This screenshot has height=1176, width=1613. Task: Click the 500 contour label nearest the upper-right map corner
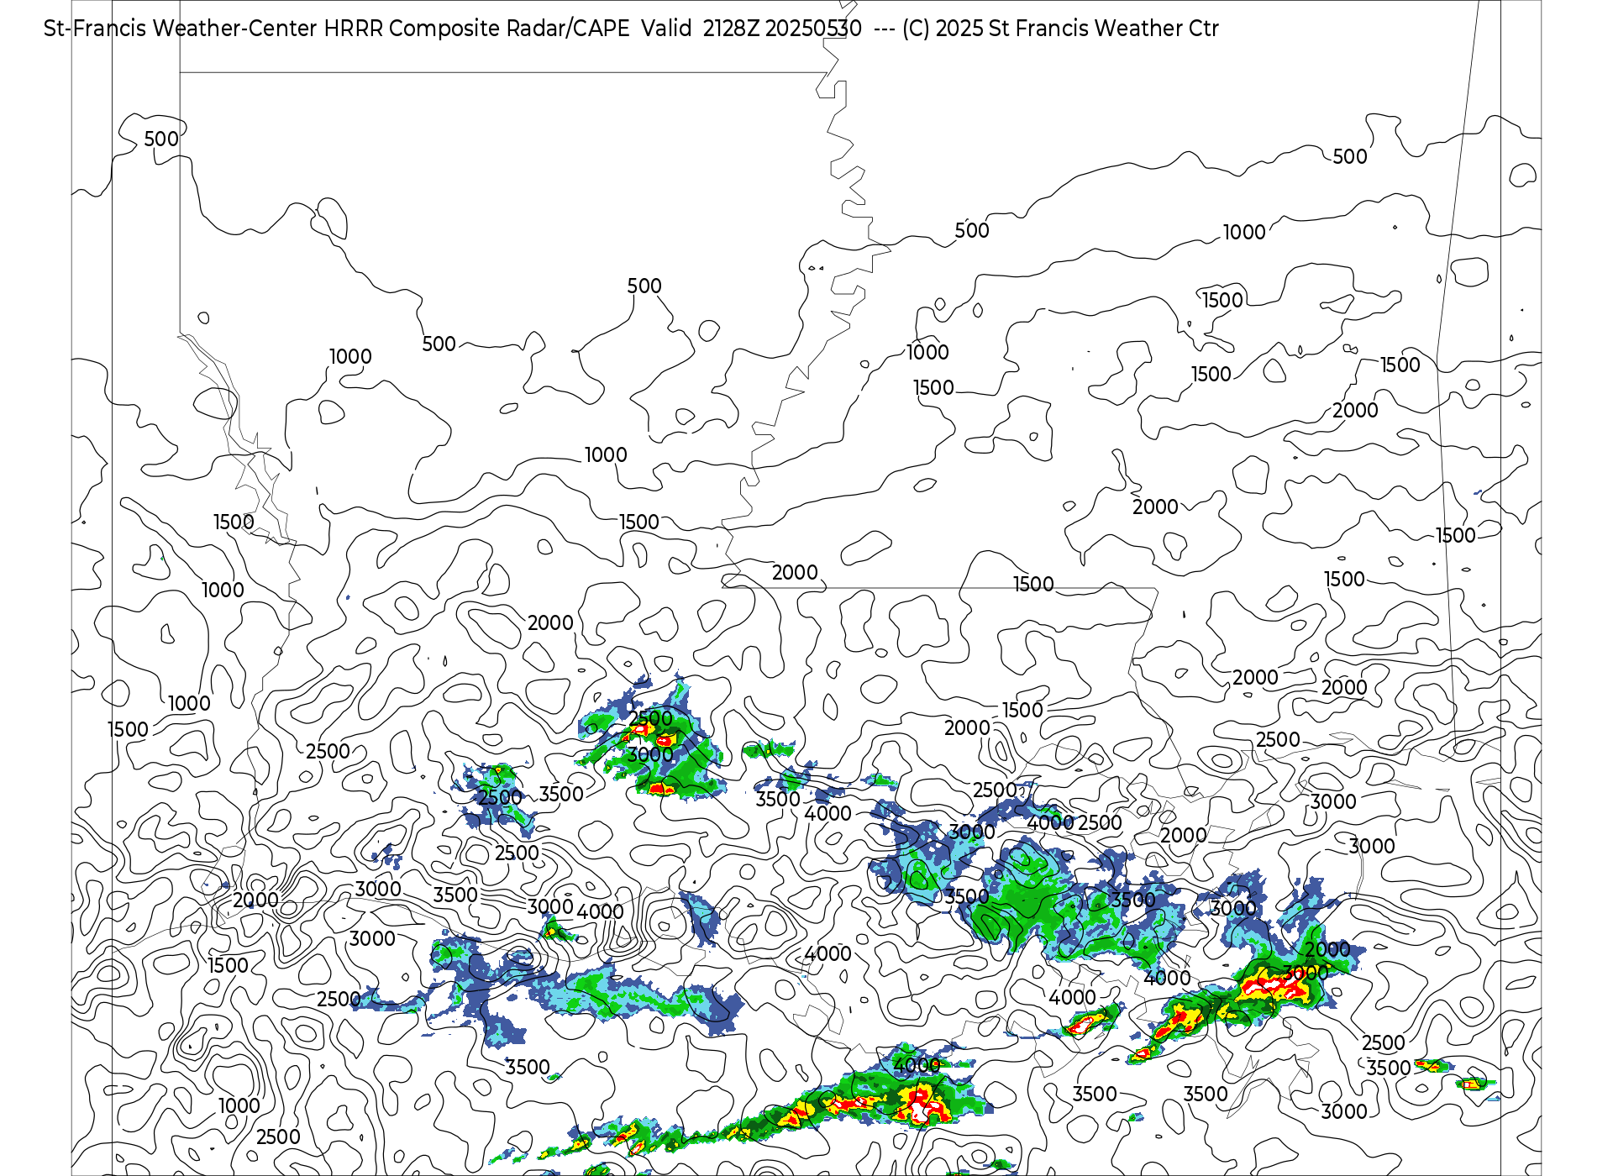pos(1350,157)
